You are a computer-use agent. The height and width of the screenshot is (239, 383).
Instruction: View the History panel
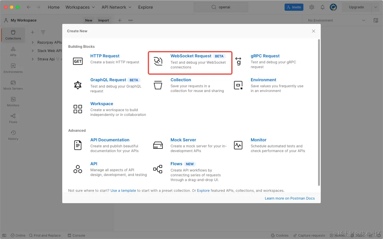click(13, 135)
